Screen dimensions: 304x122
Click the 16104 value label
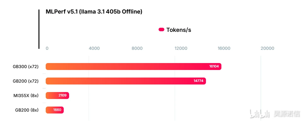(x=214, y=66)
